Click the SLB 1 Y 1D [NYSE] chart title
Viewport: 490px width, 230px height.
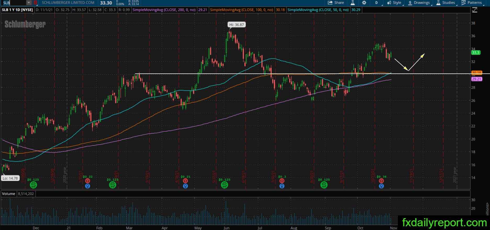click(18, 10)
